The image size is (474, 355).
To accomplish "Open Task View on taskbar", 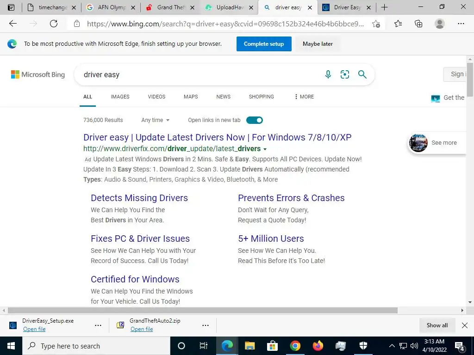I will 204,346.
